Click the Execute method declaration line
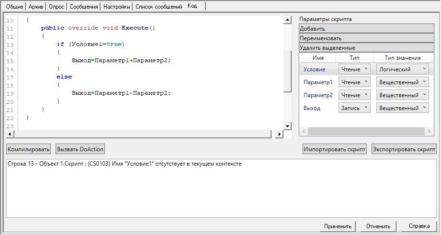Screen dimensions: 441x235 point(98,28)
